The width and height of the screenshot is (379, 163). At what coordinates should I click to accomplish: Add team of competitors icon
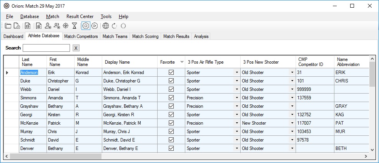(x=57, y=26)
